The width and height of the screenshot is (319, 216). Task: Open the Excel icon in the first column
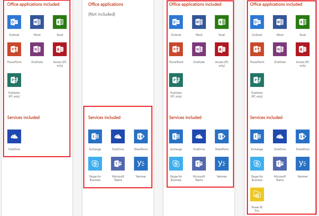pos(60,22)
